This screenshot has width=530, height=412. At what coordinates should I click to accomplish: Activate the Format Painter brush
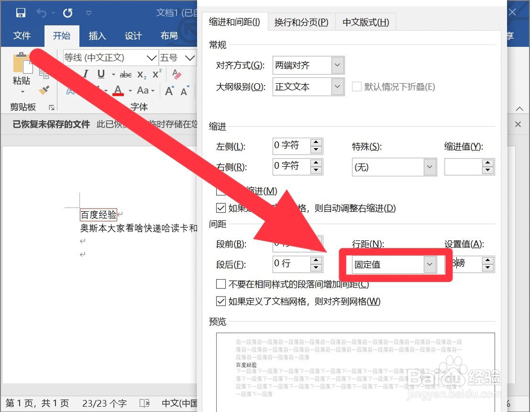coord(45,90)
